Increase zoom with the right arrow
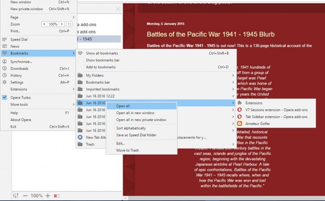The width and height of the screenshot is (325, 201). (x=62, y=24)
